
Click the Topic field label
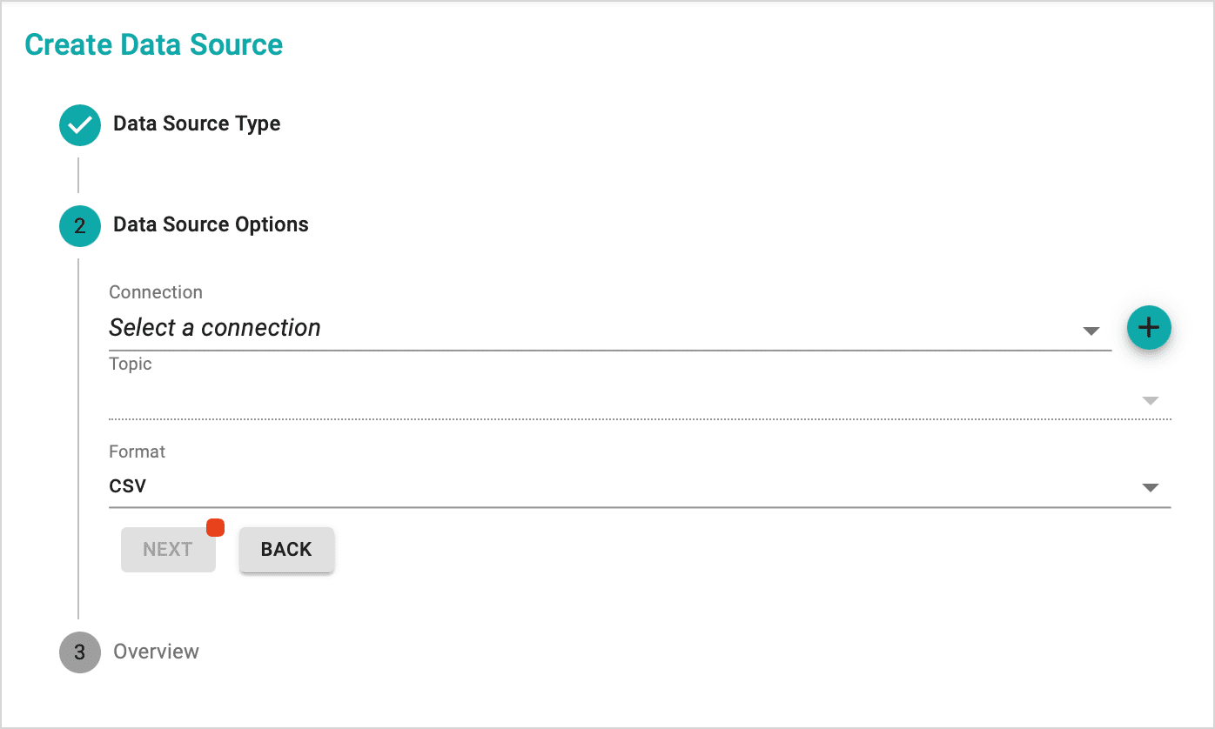click(x=131, y=364)
